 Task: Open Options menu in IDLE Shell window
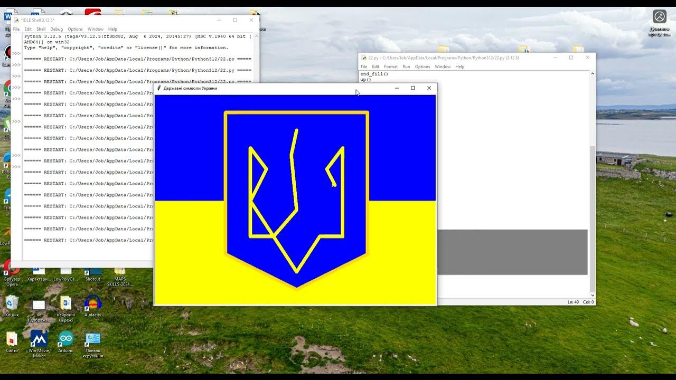click(x=75, y=29)
